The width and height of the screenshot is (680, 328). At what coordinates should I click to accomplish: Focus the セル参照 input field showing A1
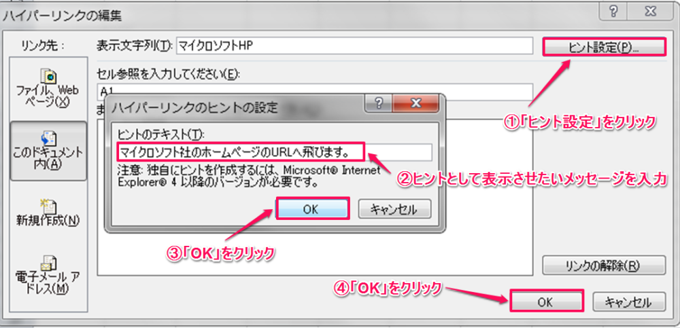pyautogui.click(x=315, y=90)
